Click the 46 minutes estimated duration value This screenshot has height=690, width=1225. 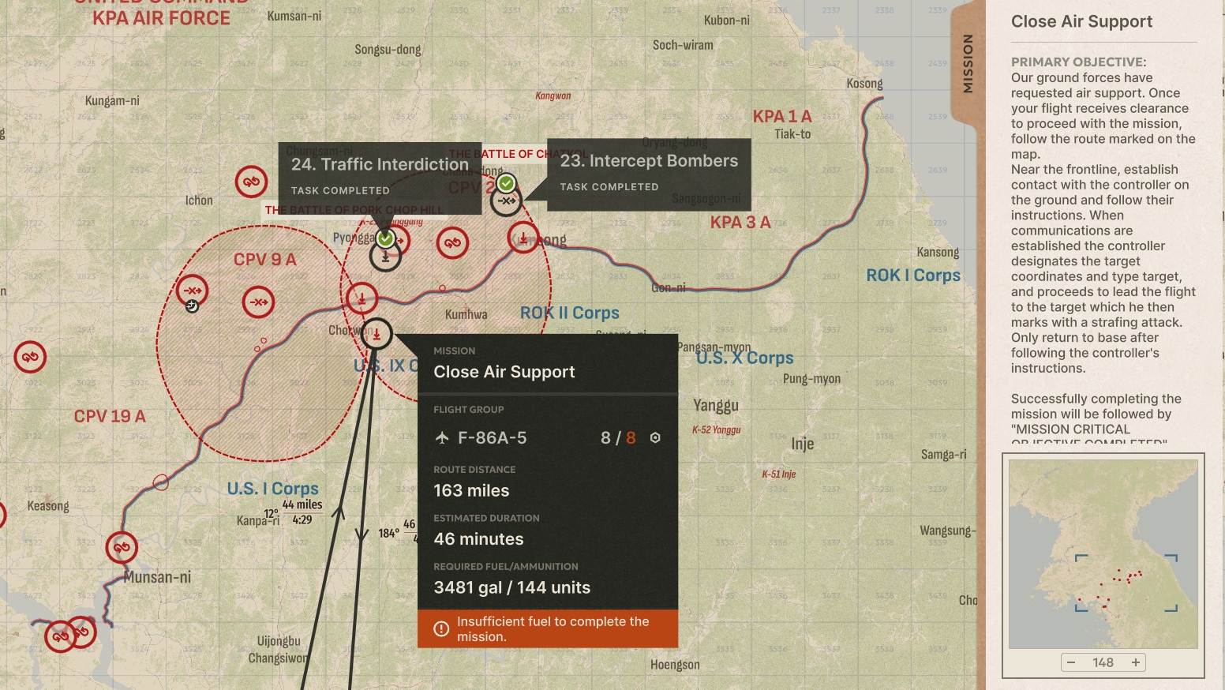(x=478, y=539)
